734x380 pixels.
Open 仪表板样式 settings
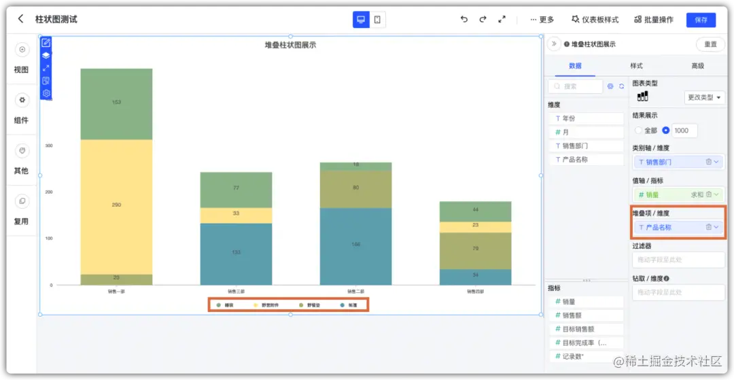pyautogui.click(x=595, y=20)
